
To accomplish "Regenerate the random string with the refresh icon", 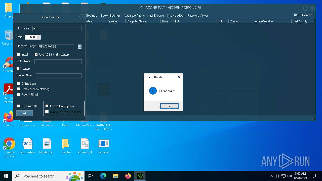I will [x=79, y=47].
